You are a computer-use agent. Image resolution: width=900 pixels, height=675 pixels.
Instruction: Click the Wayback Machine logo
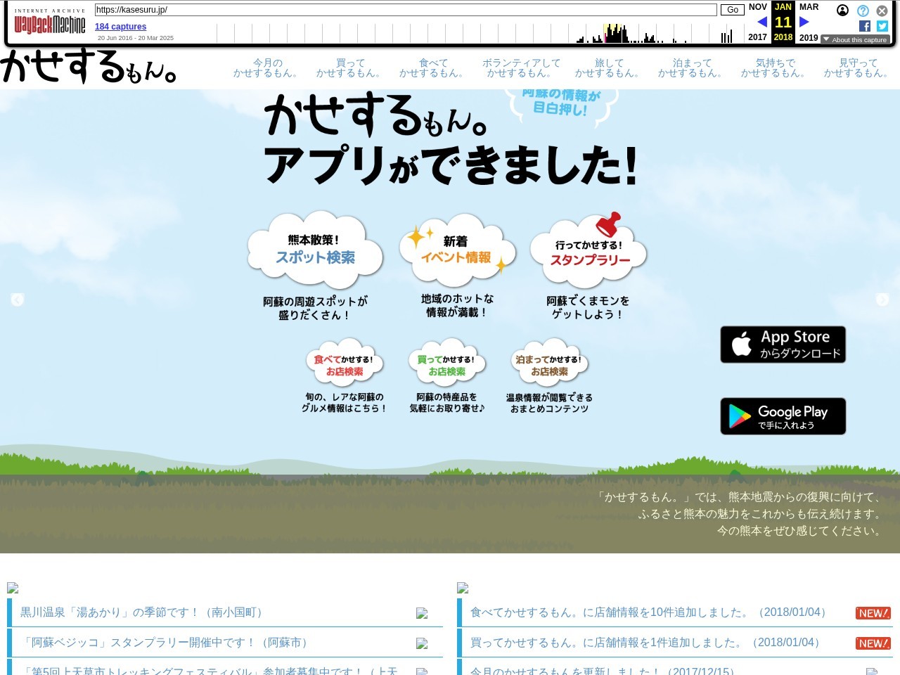point(50,25)
